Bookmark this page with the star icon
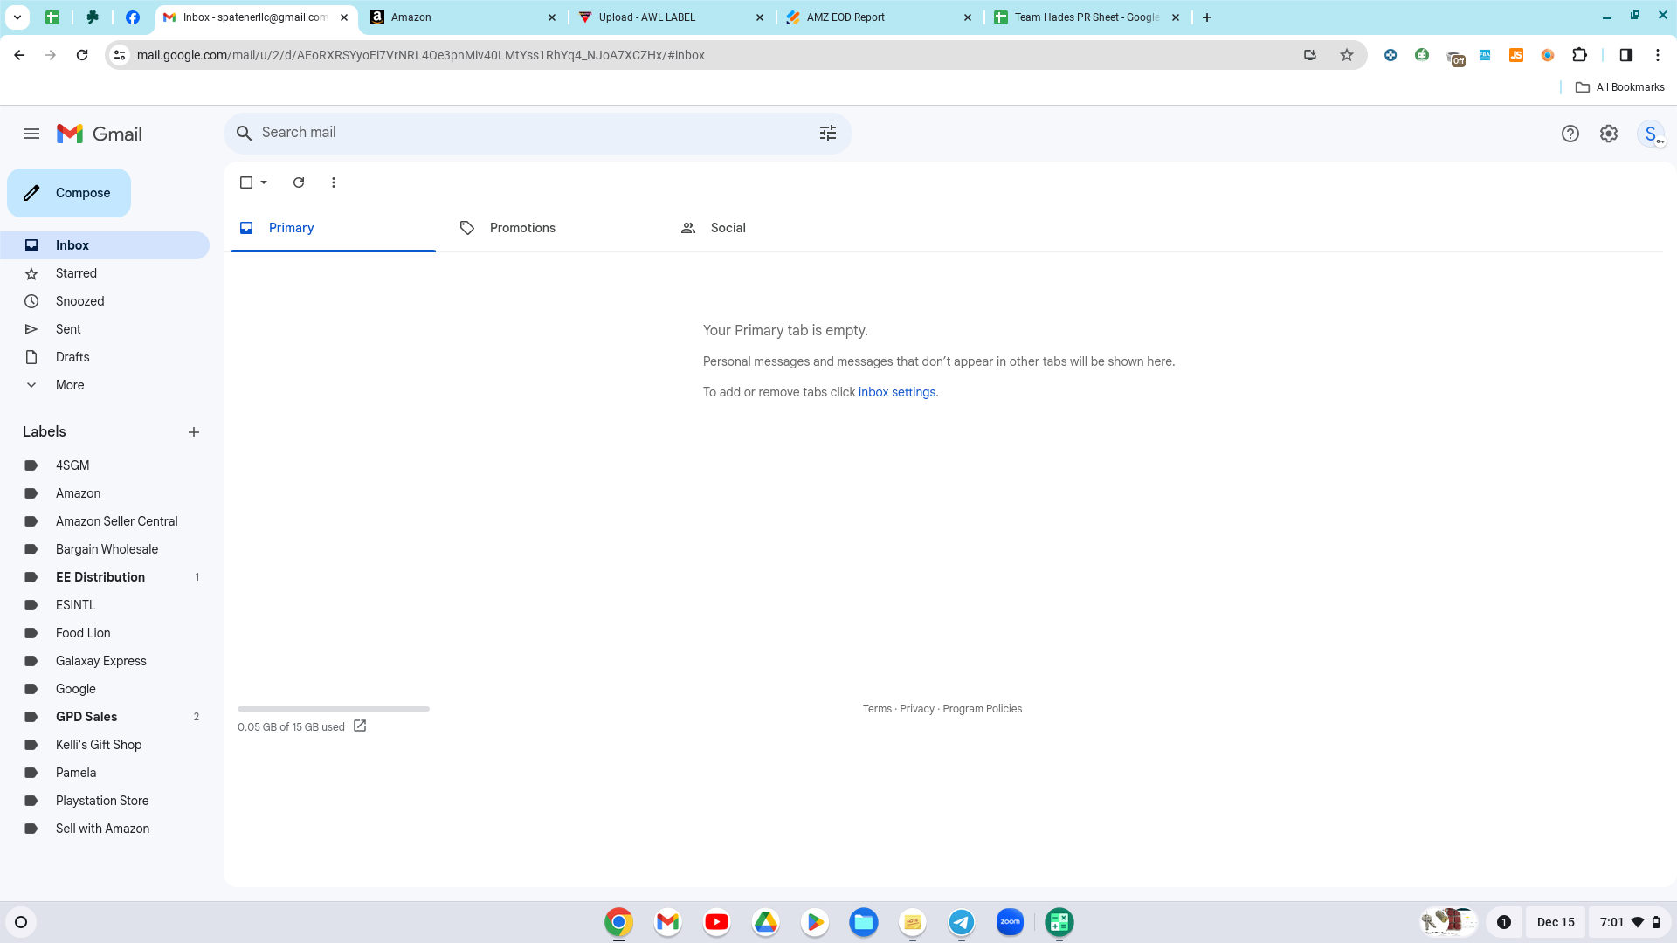This screenshot has height=943, width=1677. 1347,55
